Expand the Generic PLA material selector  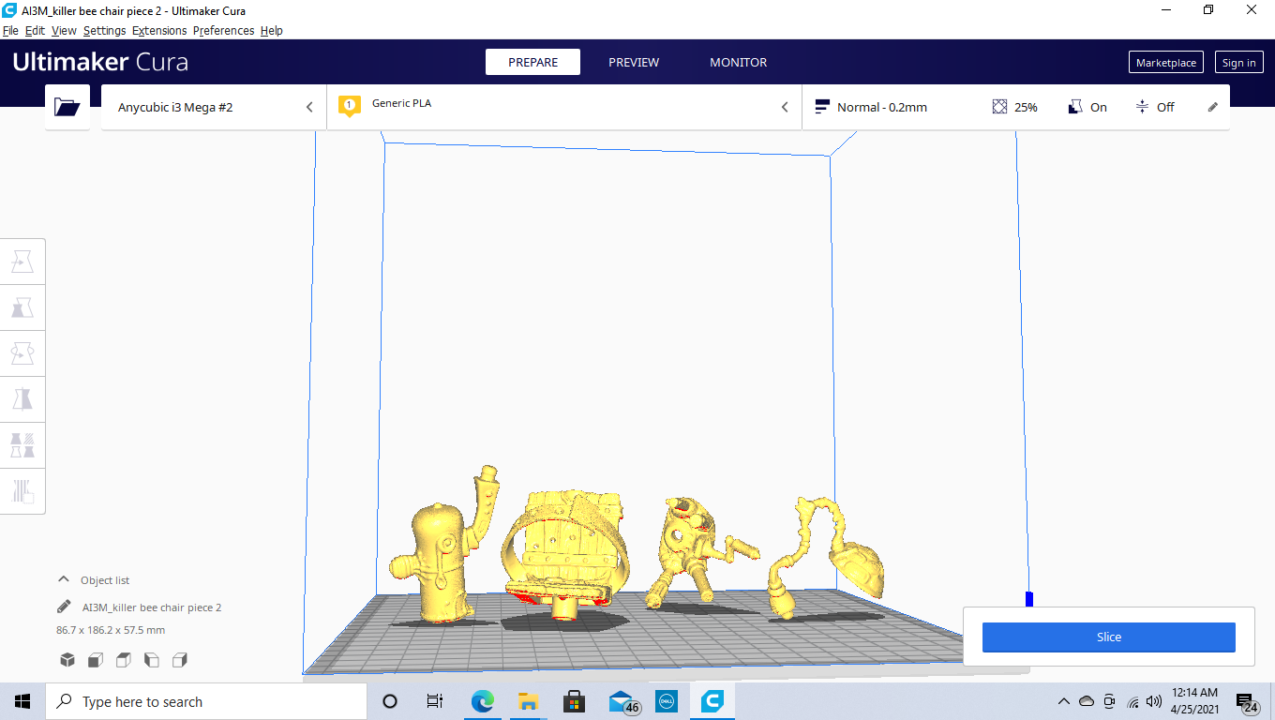click(x=564, y=107)
